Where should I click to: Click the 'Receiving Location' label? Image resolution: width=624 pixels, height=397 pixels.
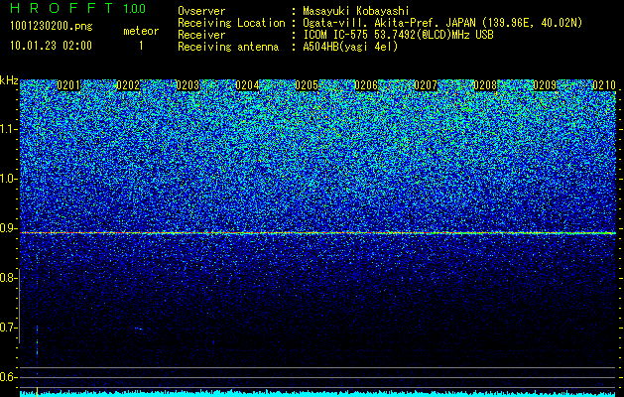click(x=231, y=23)
